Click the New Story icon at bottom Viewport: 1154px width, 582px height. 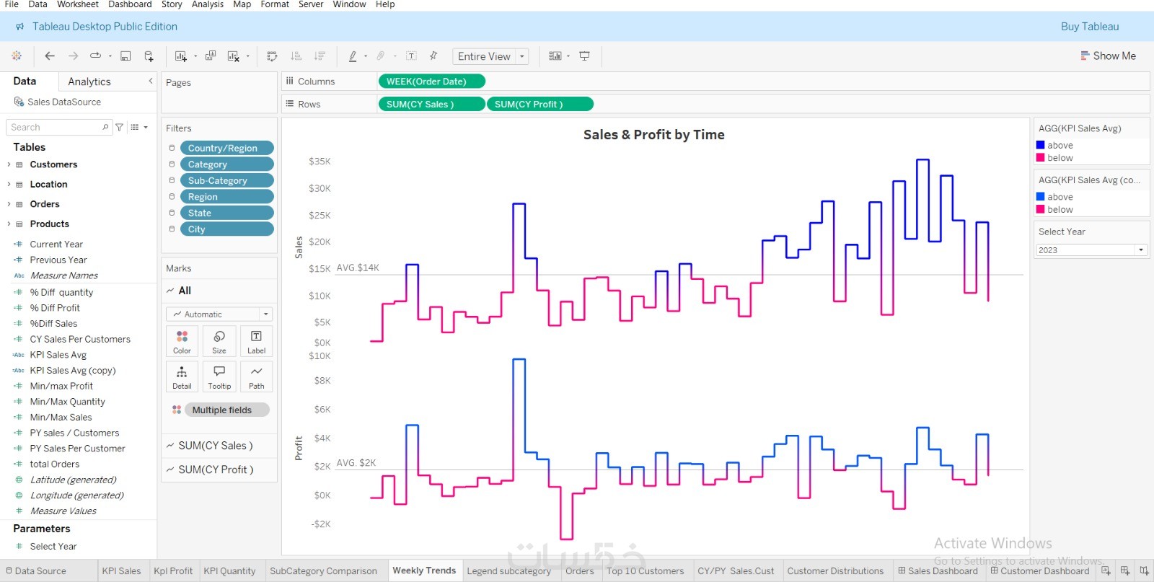click(1144, 570)
